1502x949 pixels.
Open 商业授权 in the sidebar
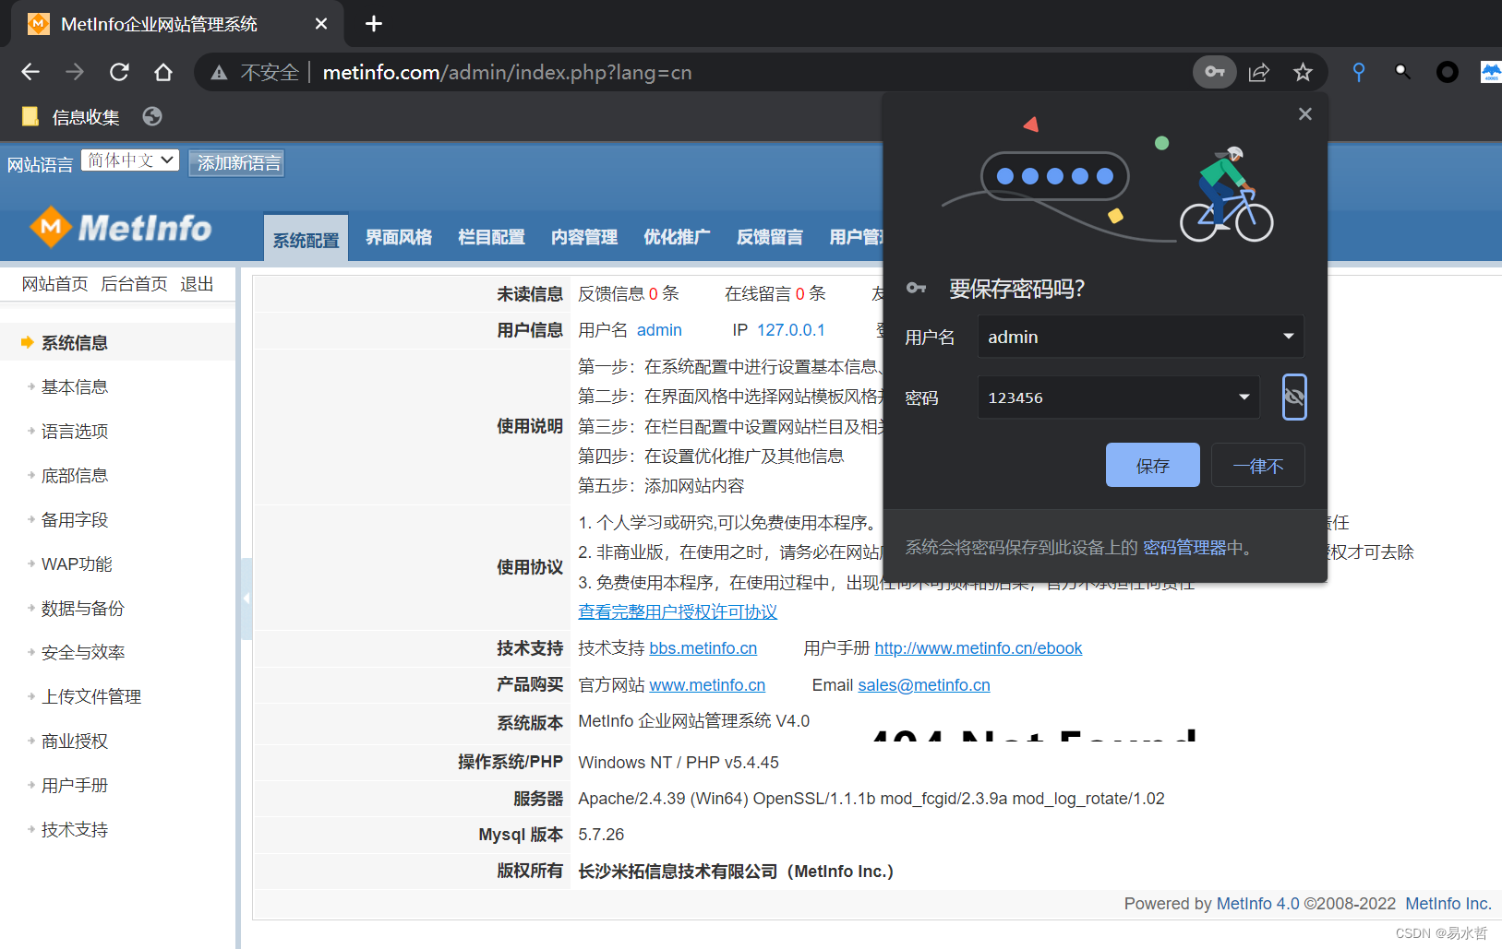pyautogui.click(x=75, y=741)
